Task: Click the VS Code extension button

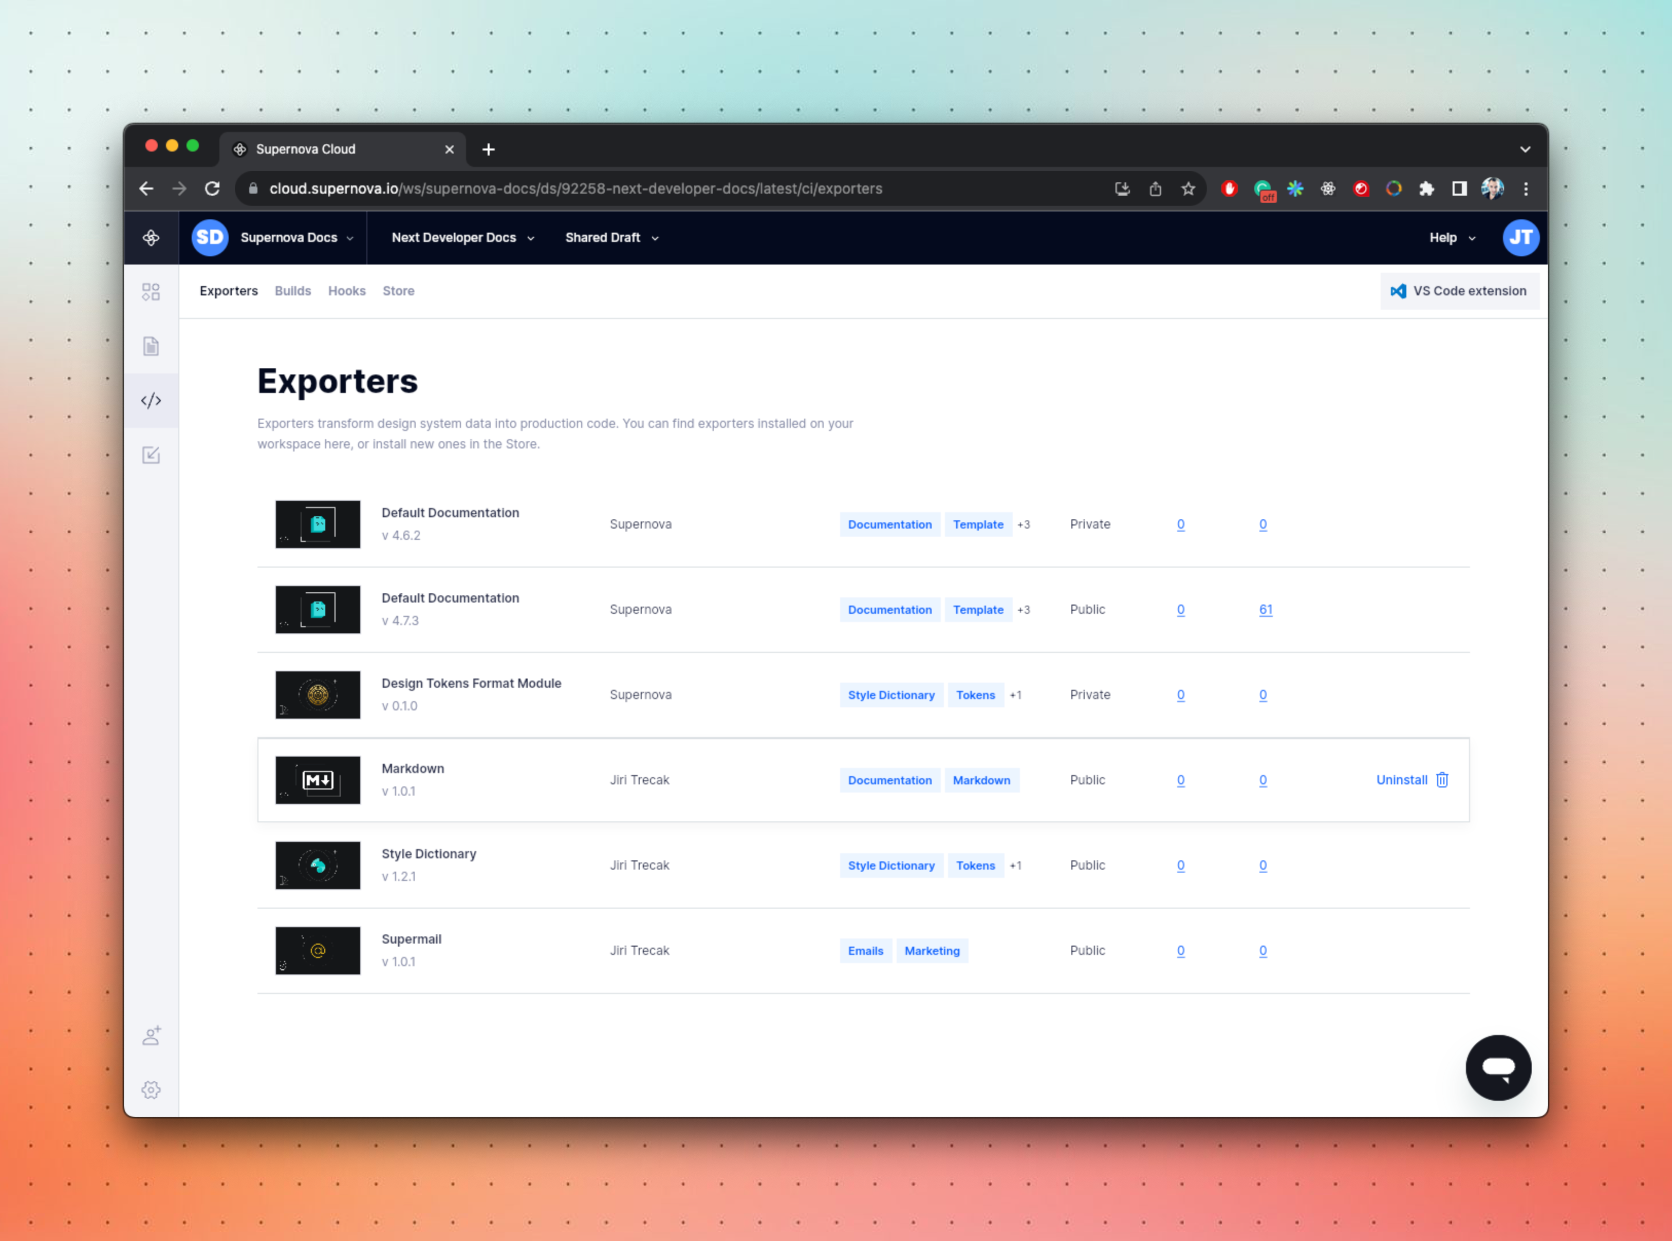Action: point(1459,291)
